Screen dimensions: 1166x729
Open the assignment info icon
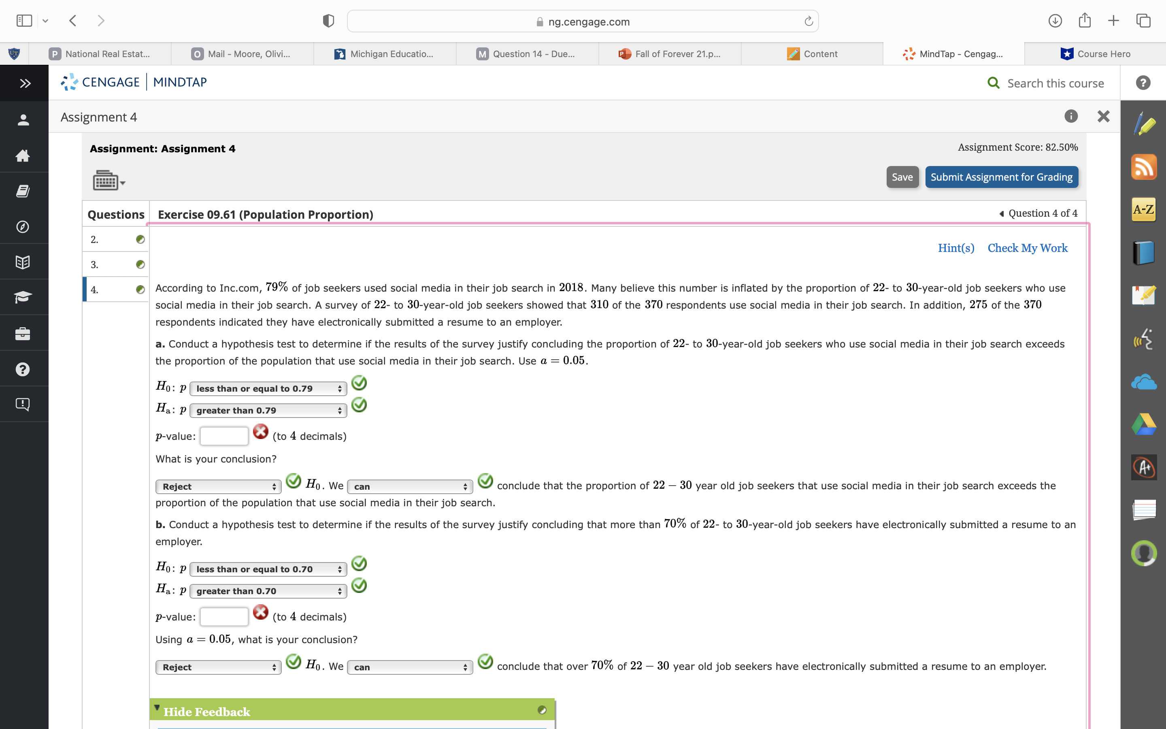point(1070,116)
